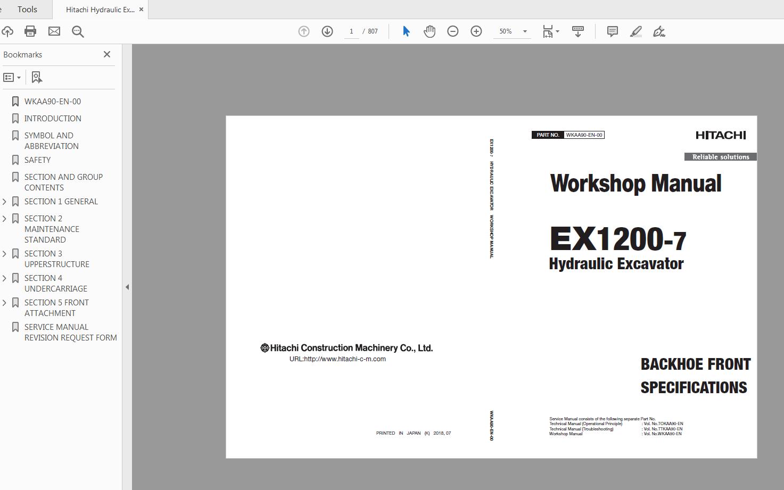Activate the hand pan tool
Screen dimensions: 784x490
click(430, 31)
